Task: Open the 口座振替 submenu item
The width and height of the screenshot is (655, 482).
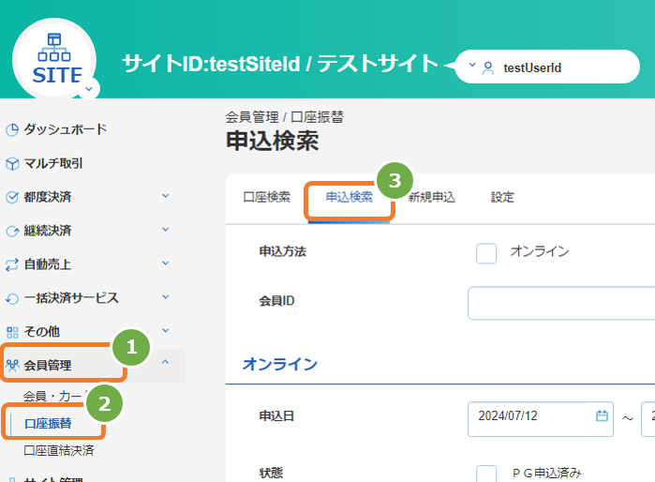Action: click(48, 423)
